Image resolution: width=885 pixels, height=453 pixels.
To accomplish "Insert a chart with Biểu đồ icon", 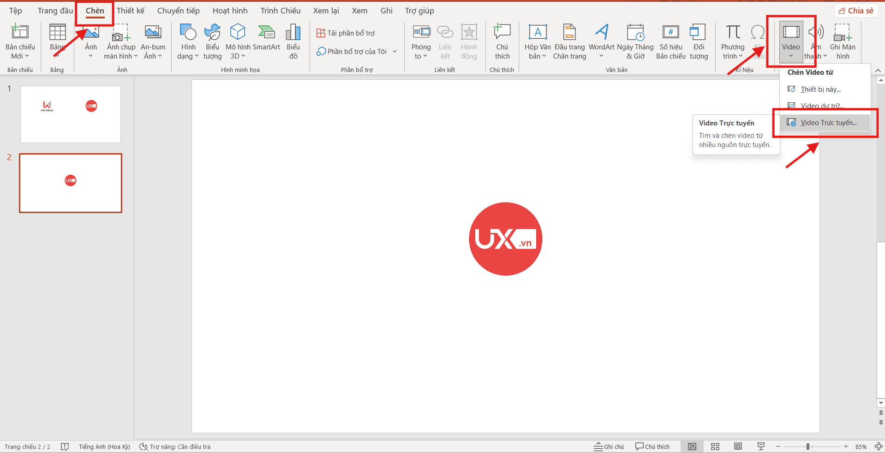I will [x=293, y=33].
